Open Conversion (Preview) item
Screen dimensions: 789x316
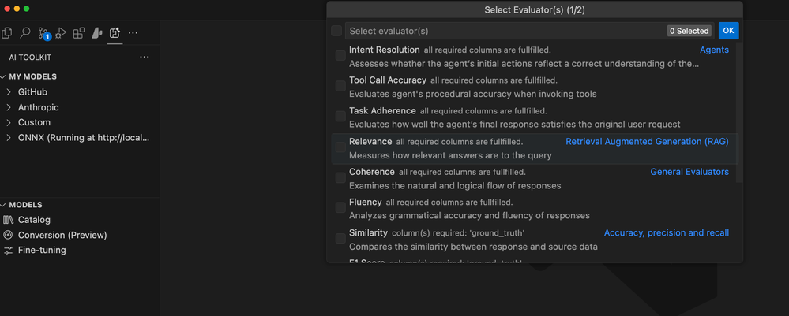pyautogui.click(x=62, y=235)
